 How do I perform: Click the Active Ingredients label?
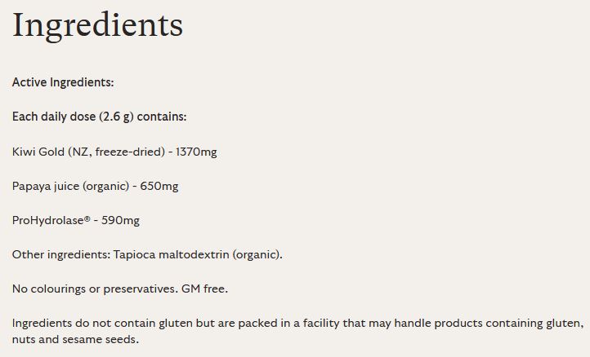click(x=63, y=82)
